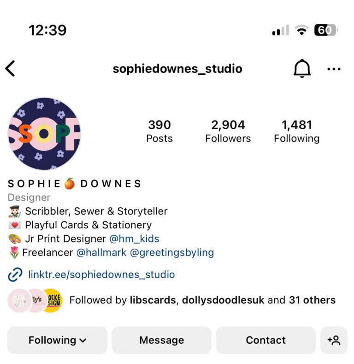The height and width of the screenshot is (364, 354).
Task: Tap the cellular signal bars icon
Action: coord(281,30)
